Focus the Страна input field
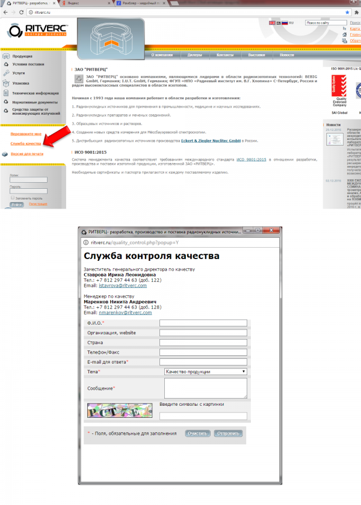Screen dimensions: 361x505 coord(203,343)
